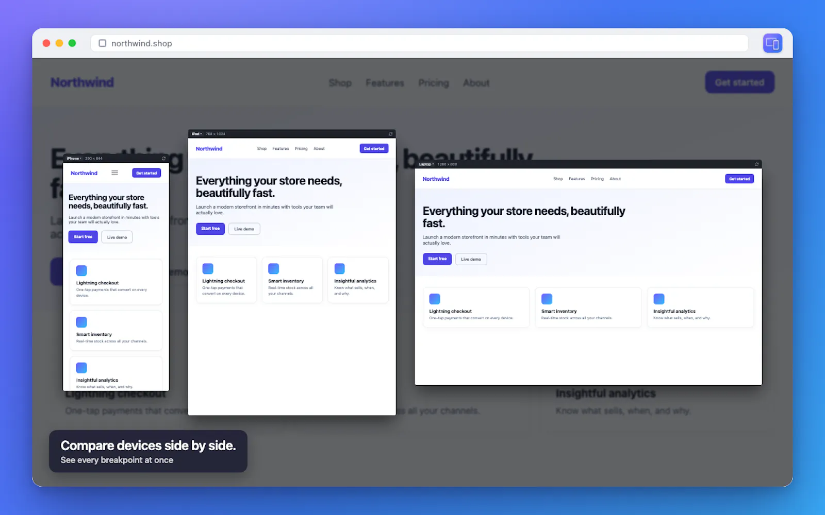Click Start free in iPad preview

tap(210, 229)
